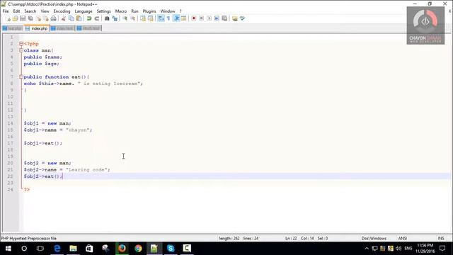
Task: Open Skype from the taskbar
Action: pos(171,249)
